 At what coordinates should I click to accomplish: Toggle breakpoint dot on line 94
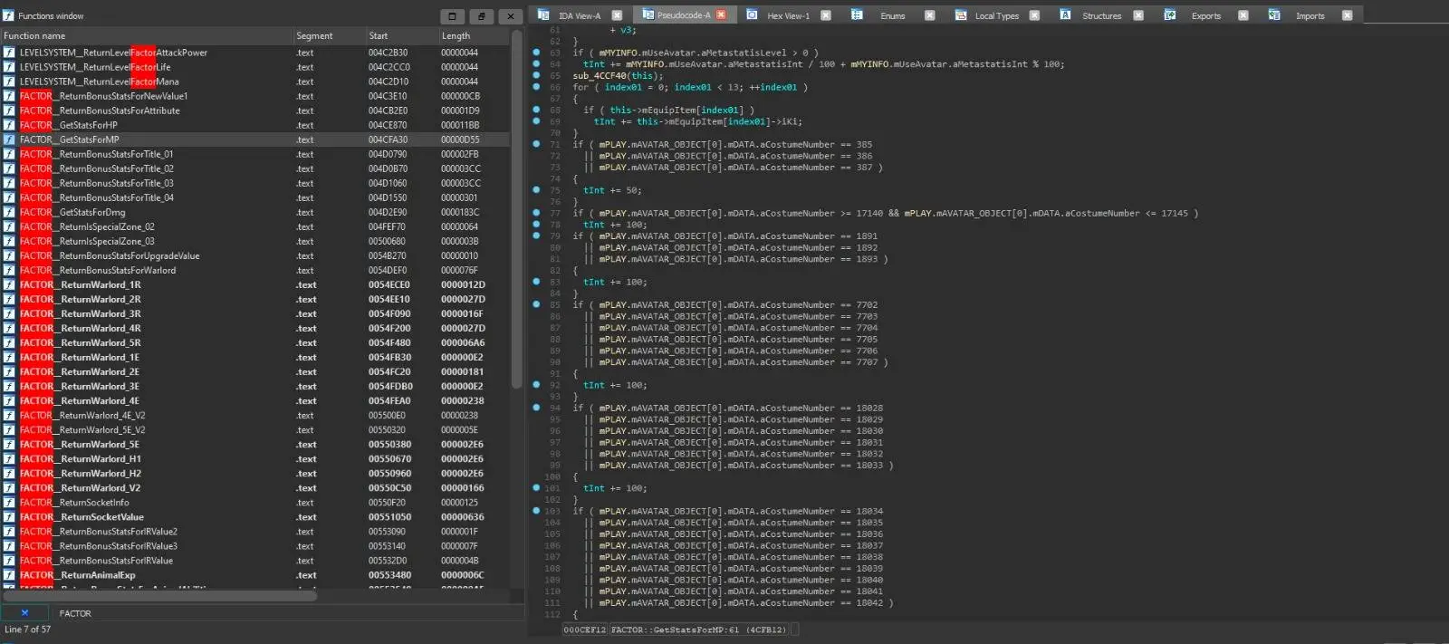pyautogui.click(x=536, y=408)
